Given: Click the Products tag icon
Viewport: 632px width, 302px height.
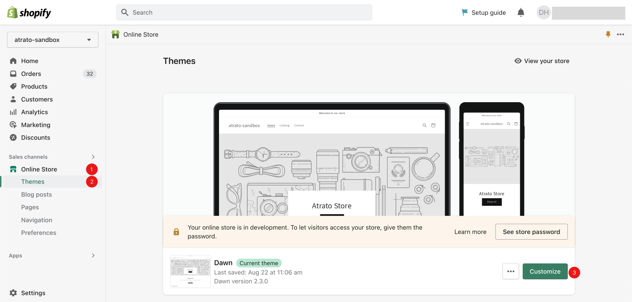Looking at the screenshot, I should (13, 86).
